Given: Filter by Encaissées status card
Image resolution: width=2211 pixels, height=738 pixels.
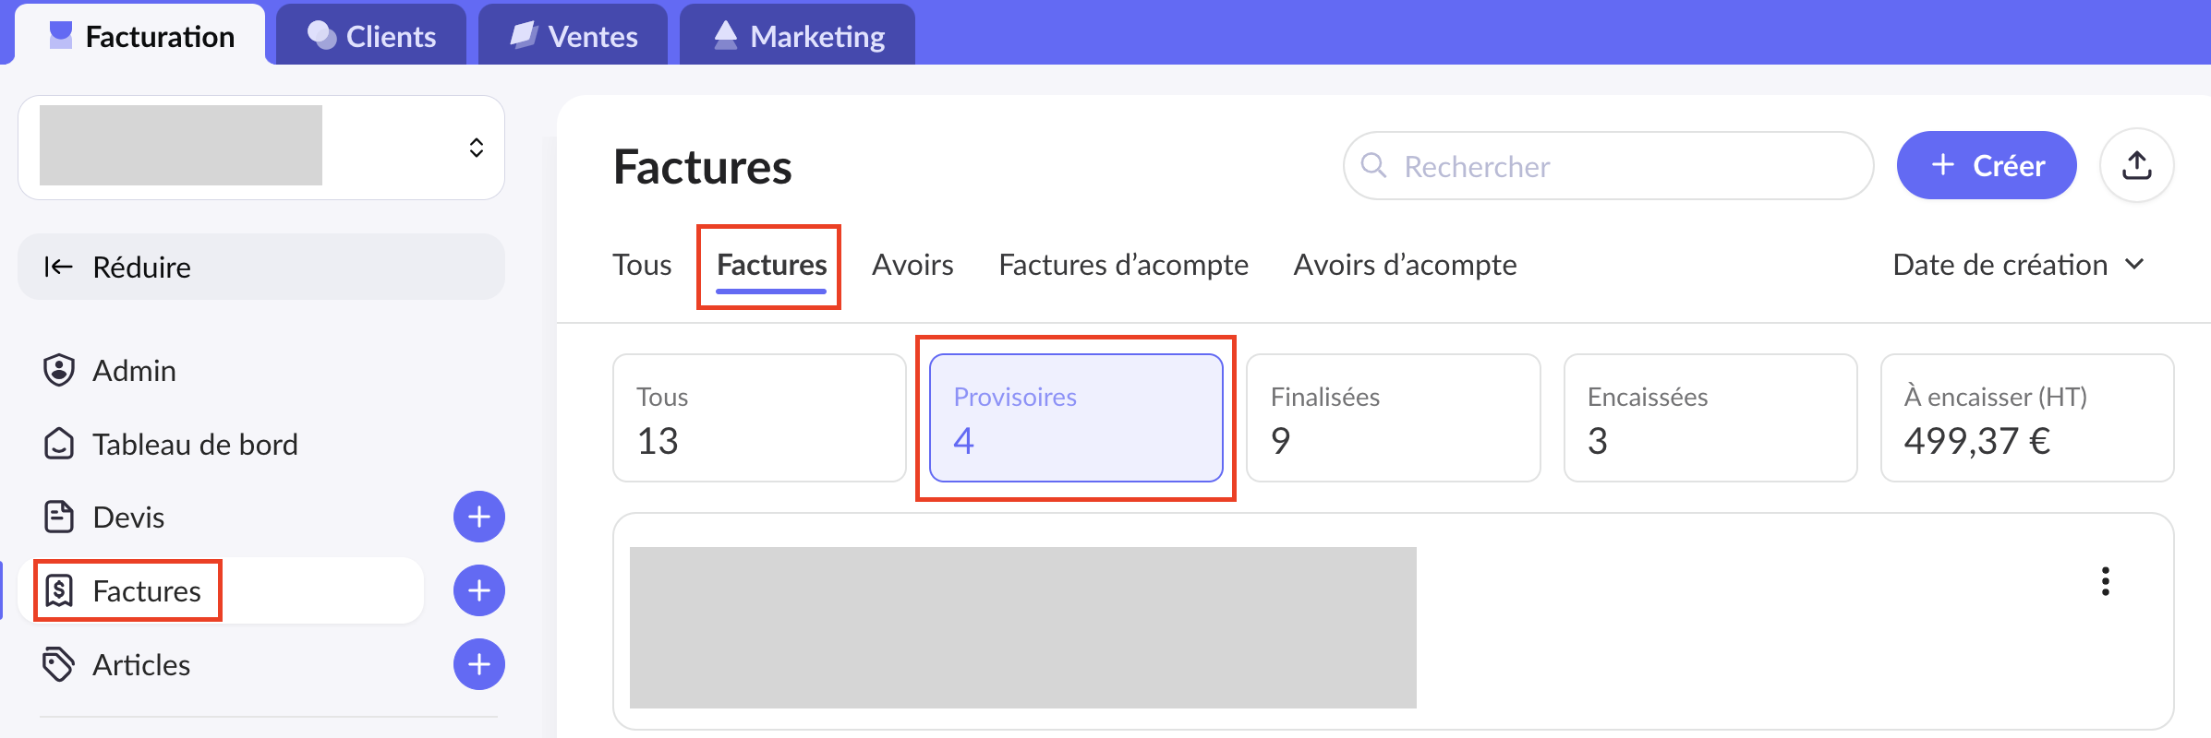Looking at the screenshot, I should point(1710,418).
